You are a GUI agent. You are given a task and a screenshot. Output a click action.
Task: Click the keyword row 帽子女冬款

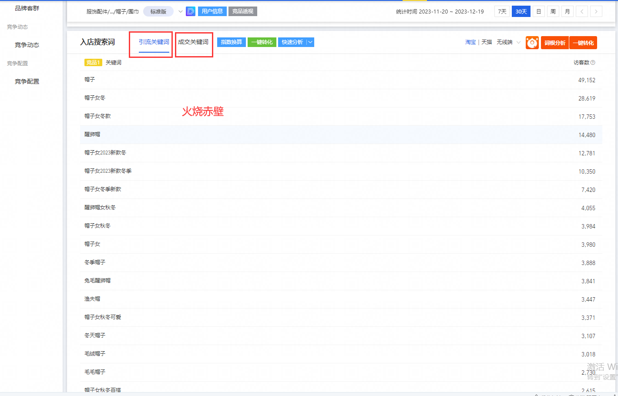pos(341,116)
